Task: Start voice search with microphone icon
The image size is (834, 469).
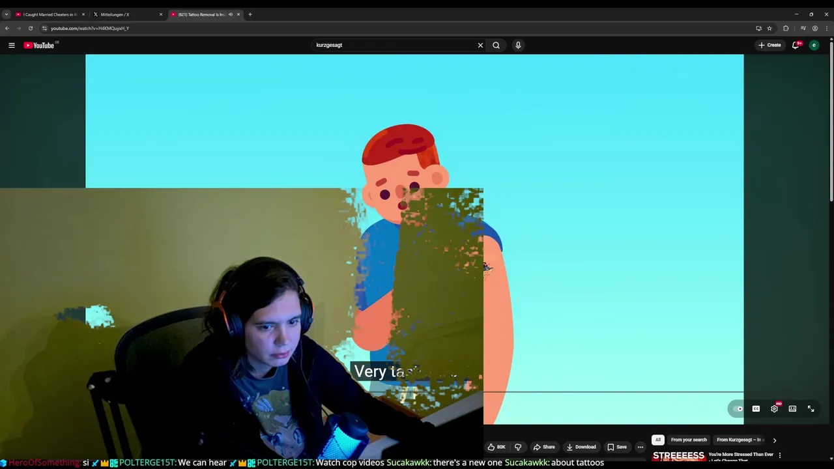Action: (518, 45)
